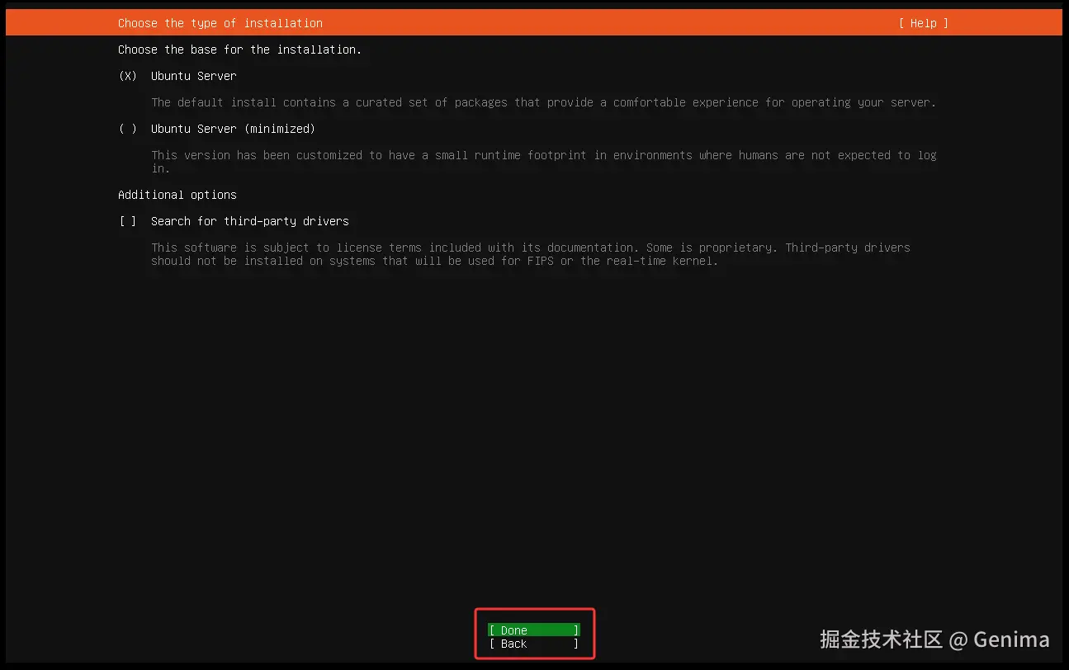1069x670 pixels.
Task: Click the 'Choose the type of installation' title
Action: 220,23
